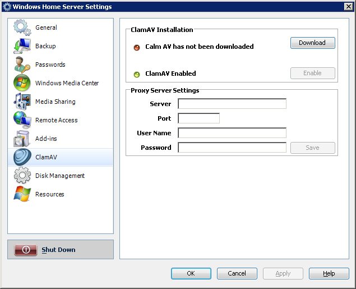Image resolution: width=356 pixels, height=289 pixels.
Task: Switch to the Passwords settings
Action: [61, 65]
